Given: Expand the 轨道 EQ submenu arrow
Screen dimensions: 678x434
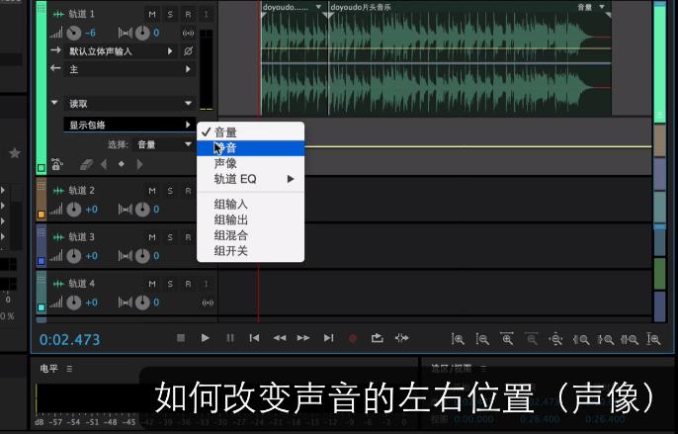Looking at the screenshot, I should 291,179.
